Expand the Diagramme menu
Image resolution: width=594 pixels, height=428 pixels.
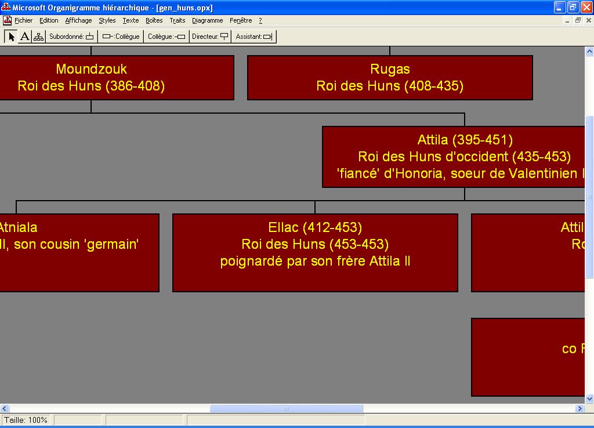pyautogui.click(x=208, y=20)
